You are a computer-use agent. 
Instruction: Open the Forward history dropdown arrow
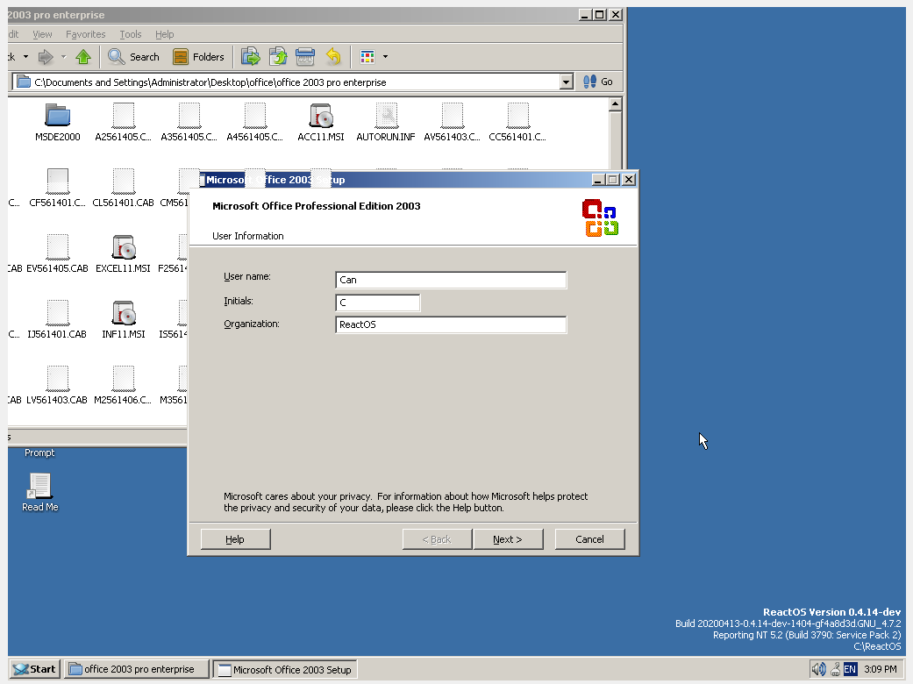[63, 57]
